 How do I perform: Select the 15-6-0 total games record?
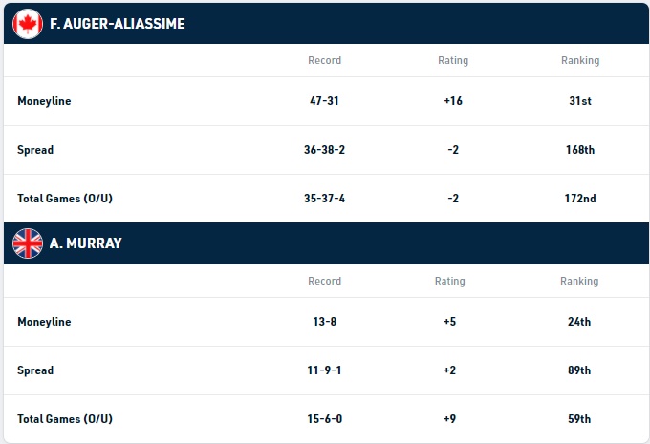coord(325,419)
